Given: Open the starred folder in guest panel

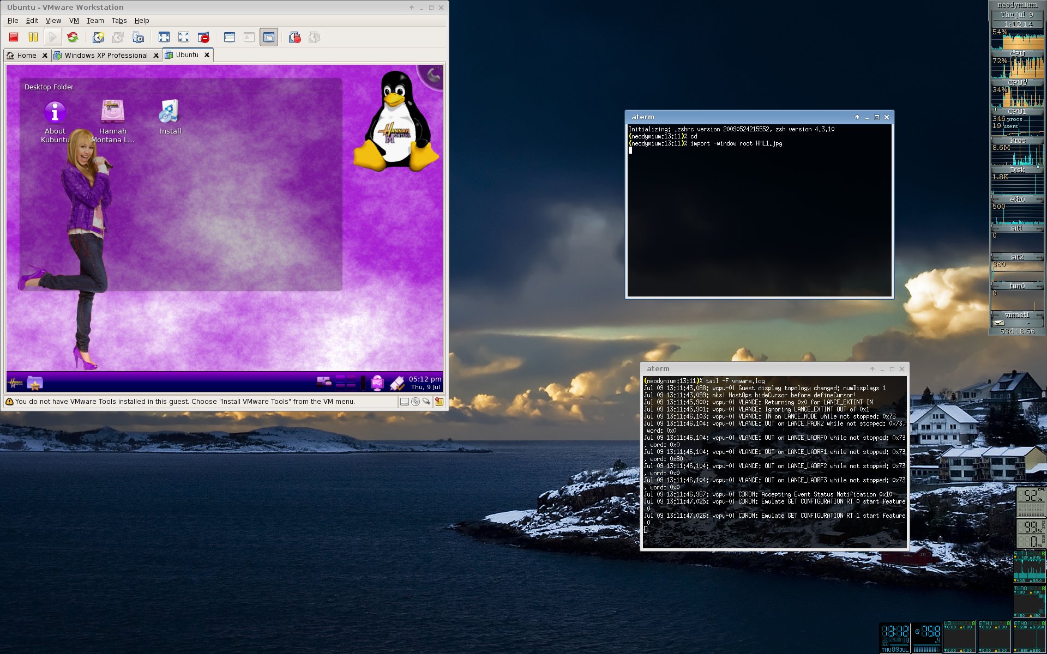Looking at the screenshot, I should point(35,383).
